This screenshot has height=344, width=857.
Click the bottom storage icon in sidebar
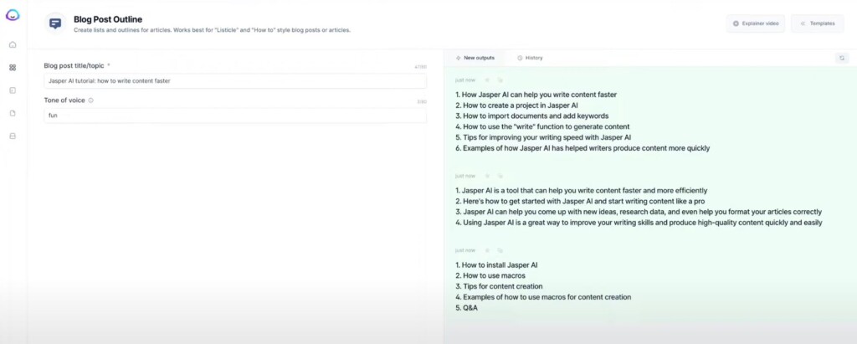[x=13, y=136]
